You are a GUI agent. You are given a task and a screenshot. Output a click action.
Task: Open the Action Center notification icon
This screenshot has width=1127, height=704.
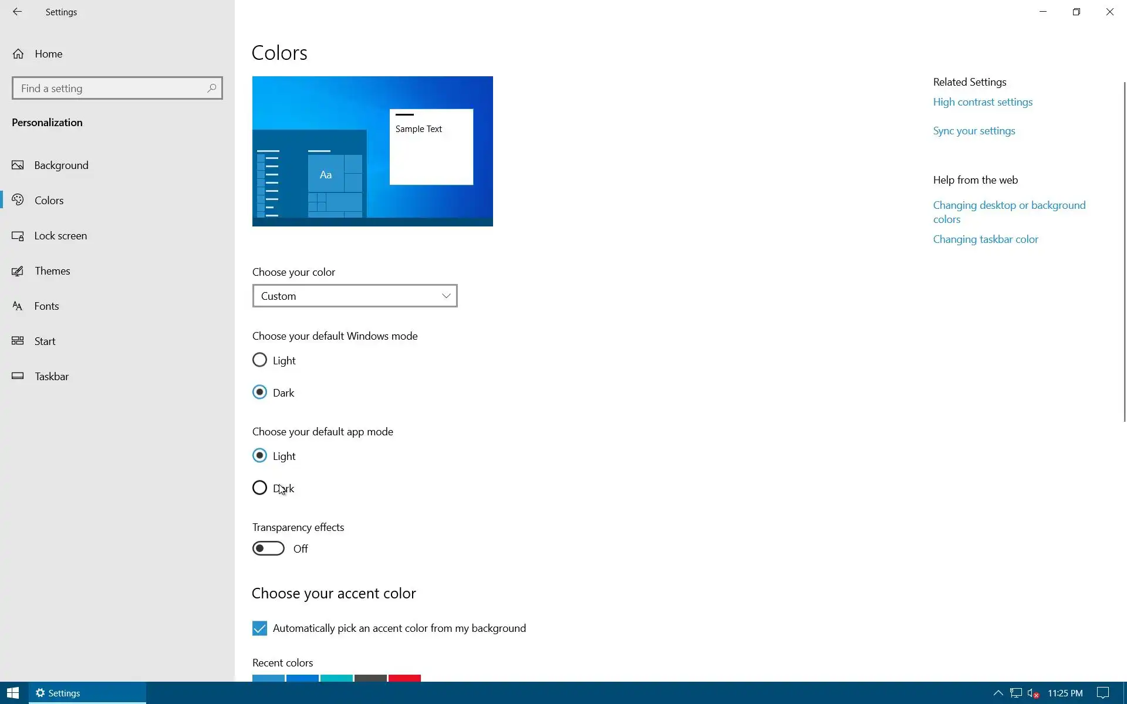pyautogui.click(x=1103, y=693)
